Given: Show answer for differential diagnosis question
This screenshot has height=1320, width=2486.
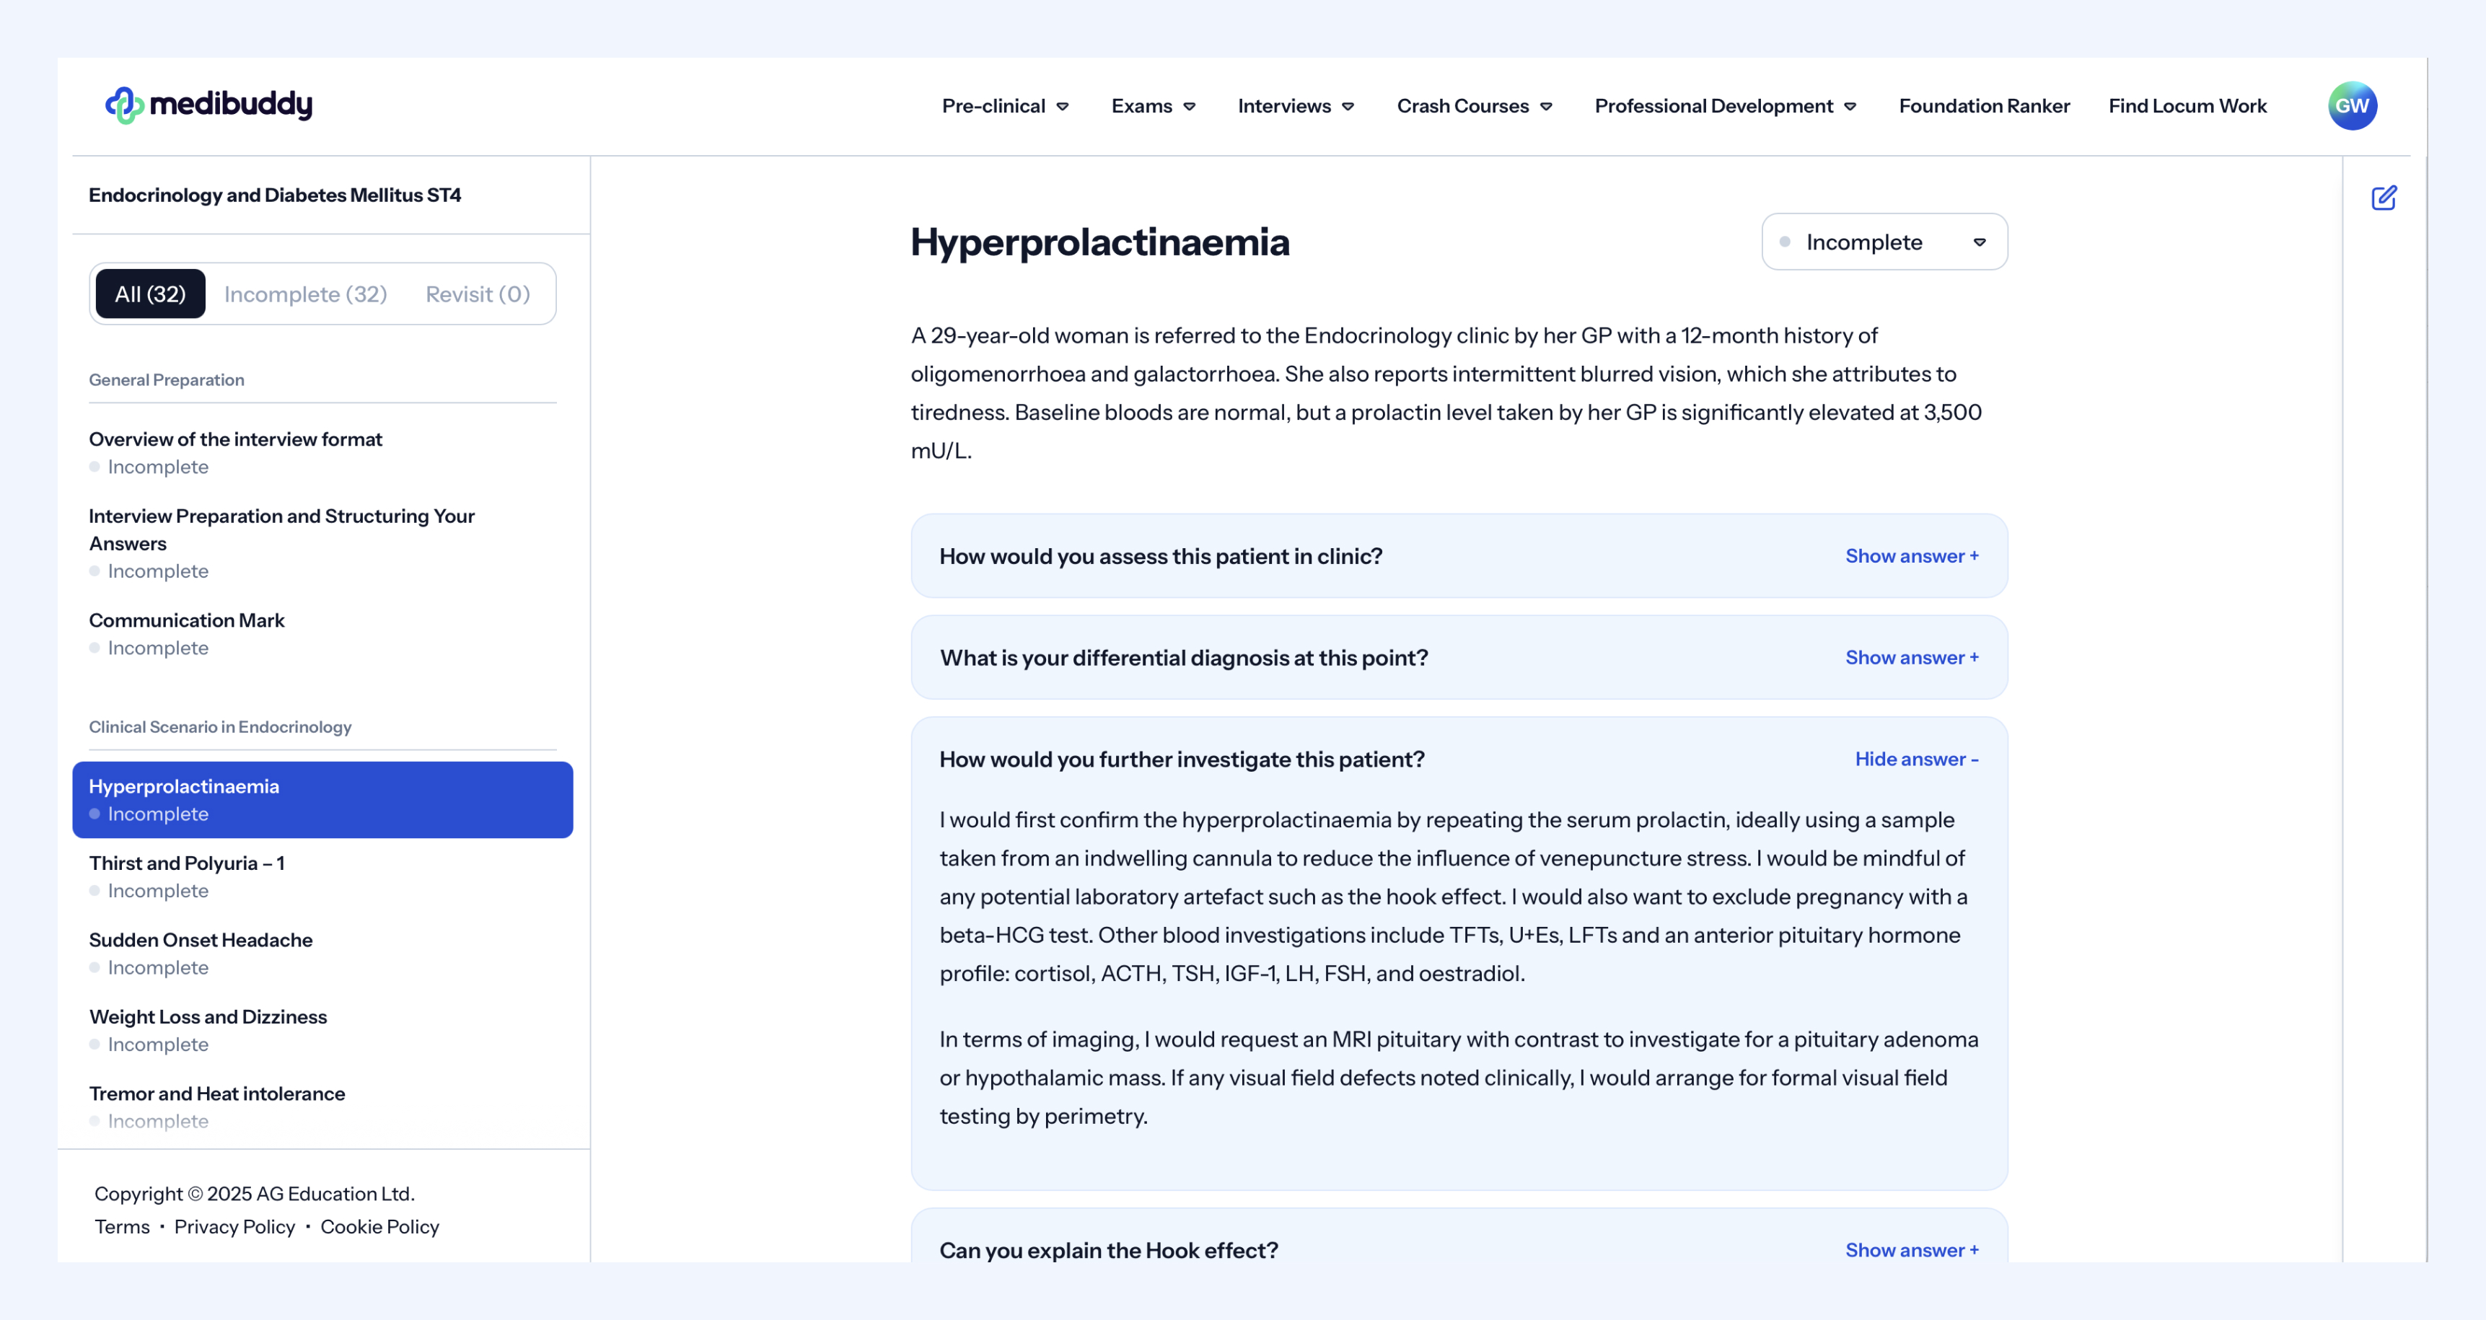Looking at the screenshot, I should pyautogui.click(x=1911, y=657).
